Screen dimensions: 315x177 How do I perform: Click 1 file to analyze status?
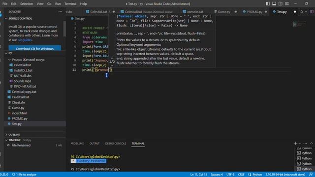click(x=24, y=175)
